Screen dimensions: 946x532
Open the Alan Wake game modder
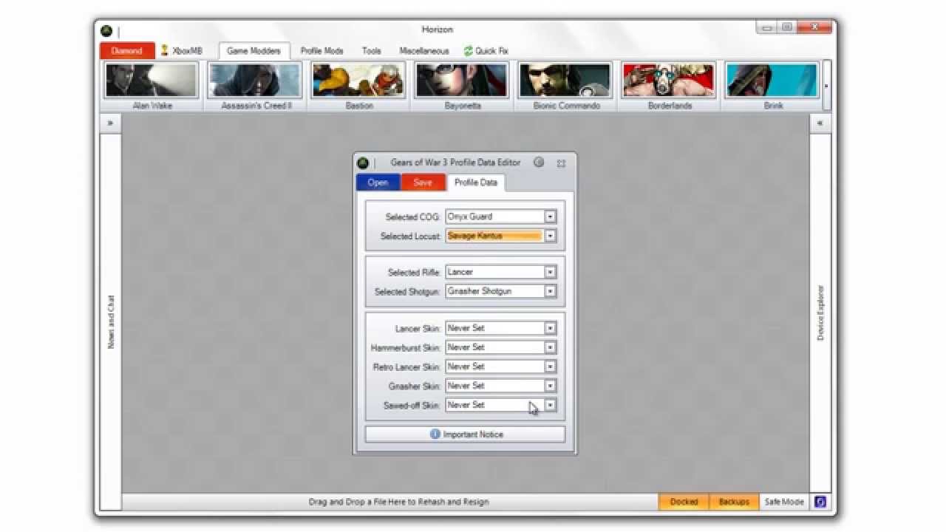tap(152, 86)
